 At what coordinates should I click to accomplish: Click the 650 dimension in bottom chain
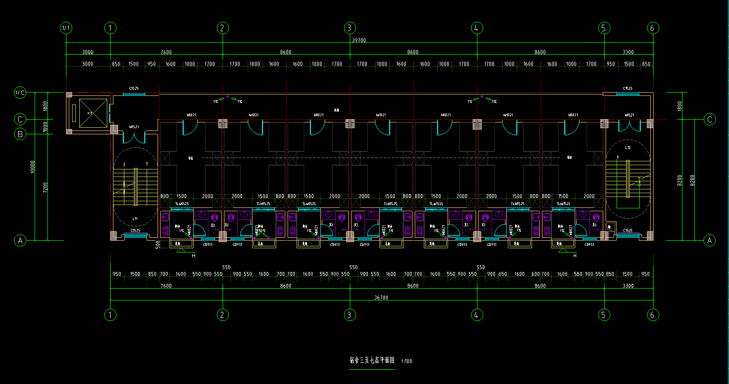pos(504,274)
